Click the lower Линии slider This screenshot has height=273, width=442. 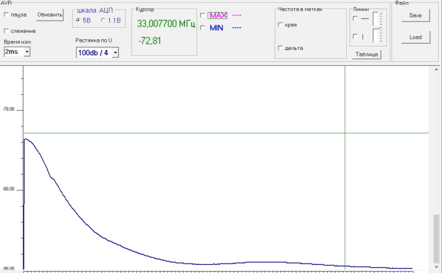coord(375,37)
